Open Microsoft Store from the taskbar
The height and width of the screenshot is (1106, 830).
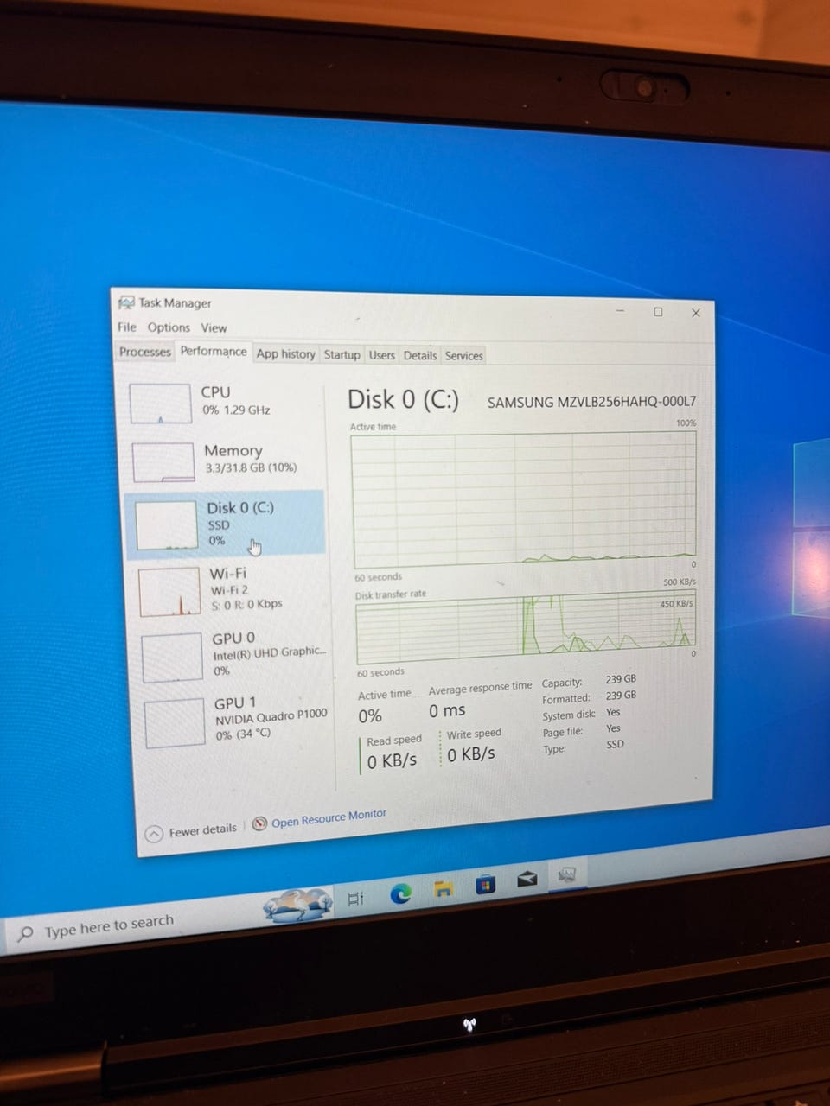pos(486,884)
